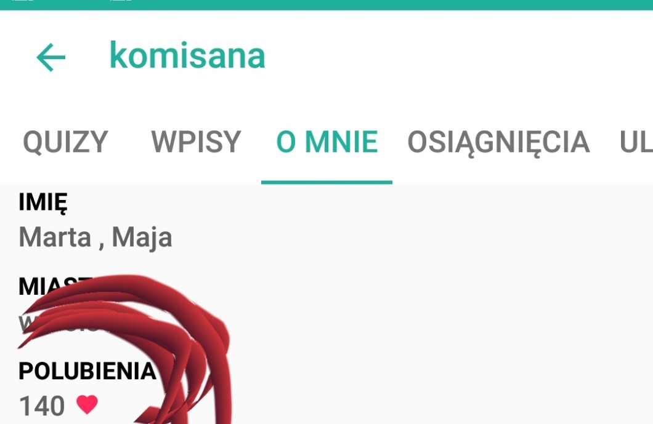Tap the teal underline beneath O MNIE

click(x=327, y=182)
